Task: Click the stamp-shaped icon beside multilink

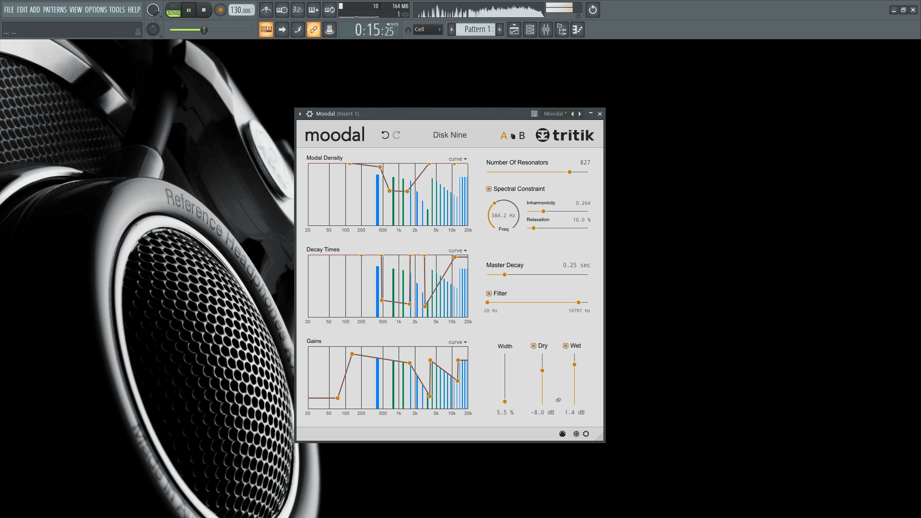Action: [330, 30]
